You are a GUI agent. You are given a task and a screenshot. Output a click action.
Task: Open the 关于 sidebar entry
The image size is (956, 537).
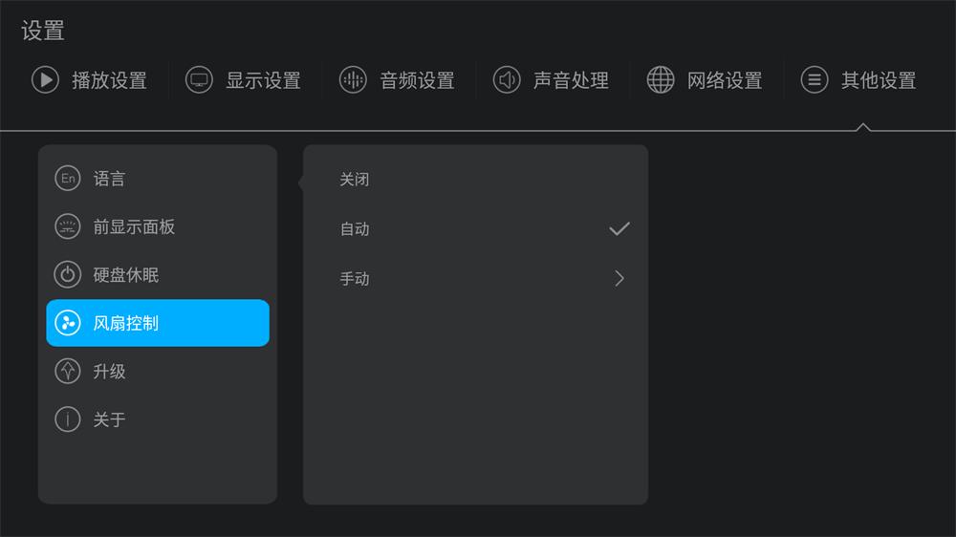pyautogui.click(x=158, y=419)
